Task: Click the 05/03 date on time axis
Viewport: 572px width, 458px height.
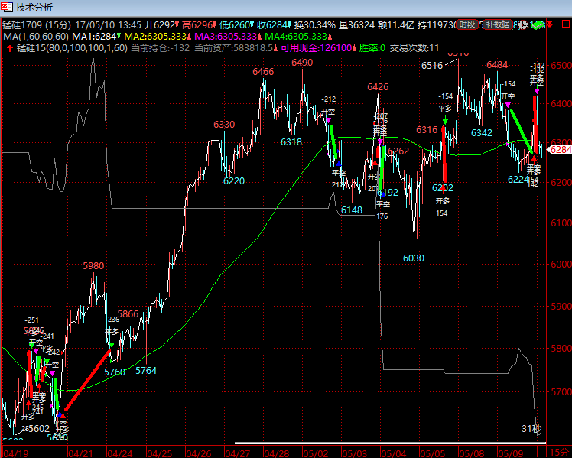Action: point(355,453)
